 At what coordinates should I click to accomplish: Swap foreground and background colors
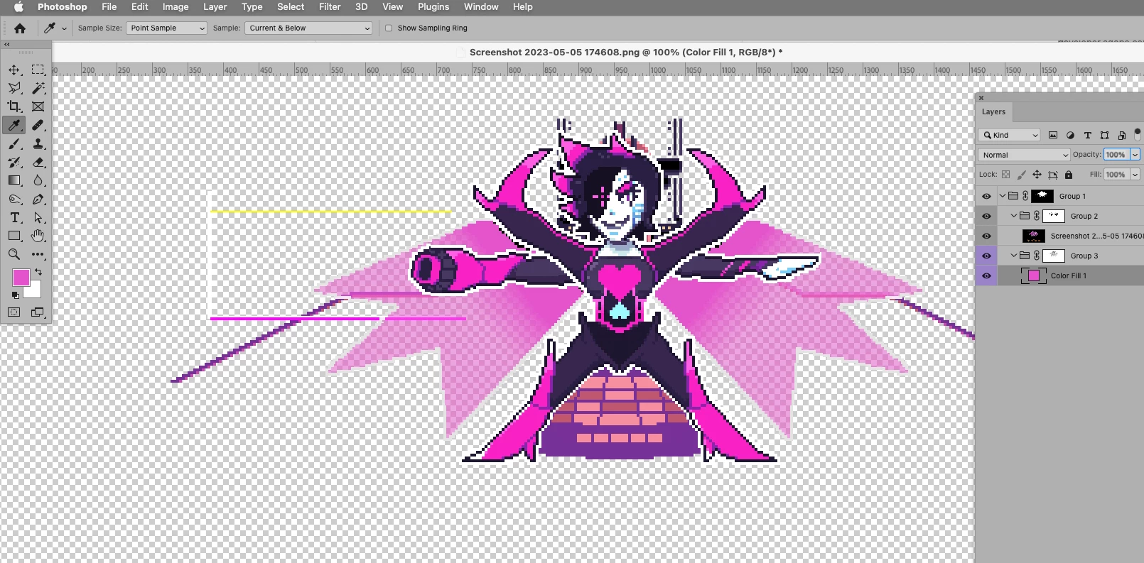click(38, 272)
